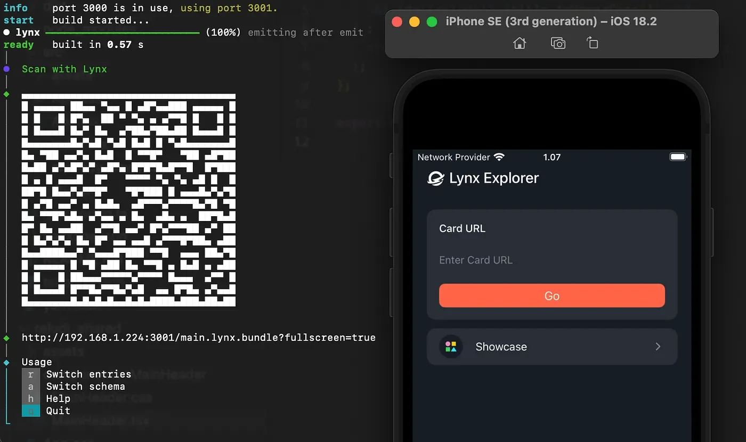746x442 pixels.
Task: Maximize the simulator with the green button
Action: pos(432,22)
